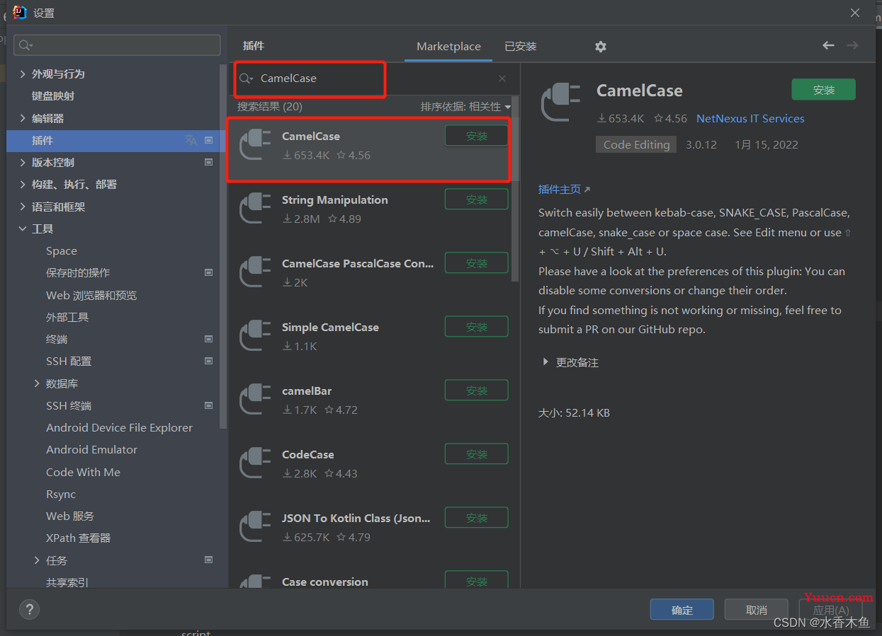Clear the CamelCase search text
Image resolution: width=882 pixels, height=636 pixels.
pos(502,79)
